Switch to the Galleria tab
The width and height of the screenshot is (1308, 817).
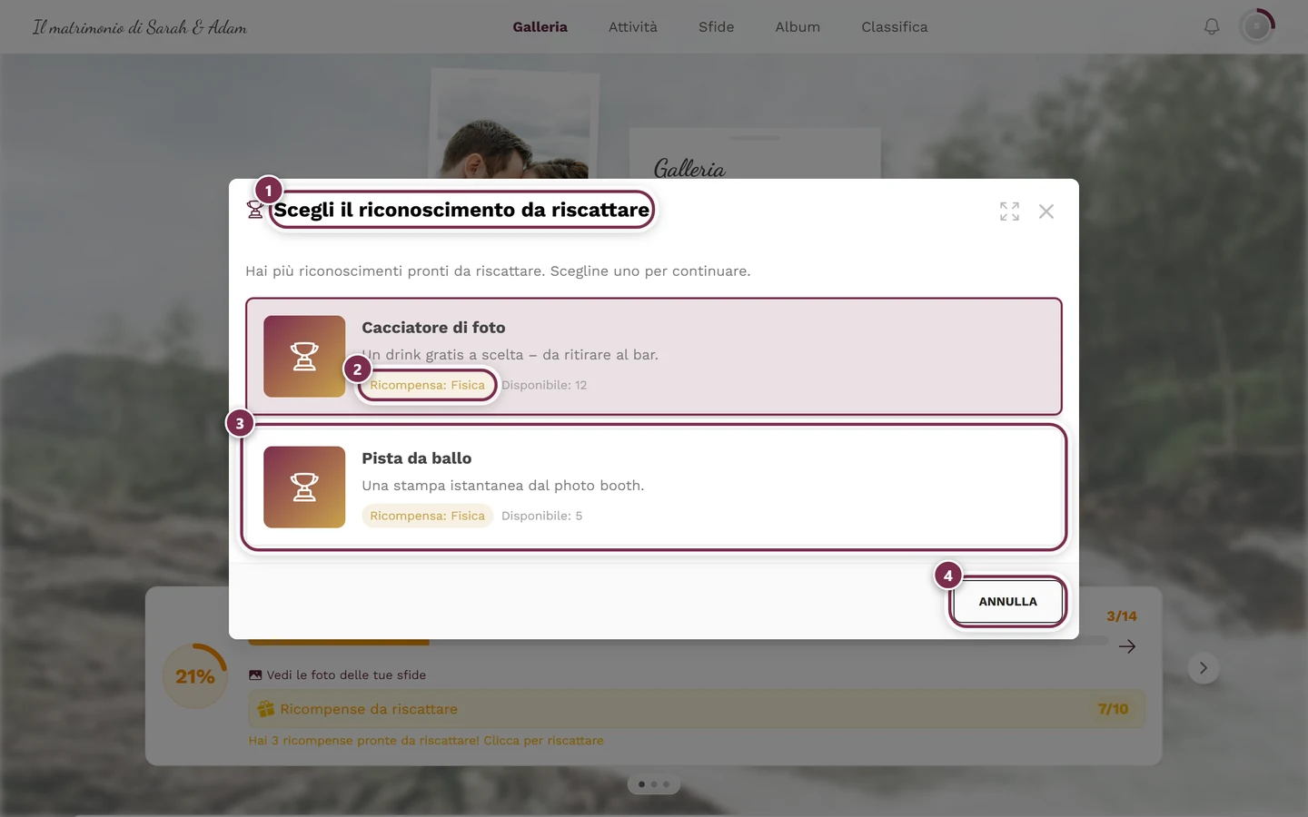(540, 27)
